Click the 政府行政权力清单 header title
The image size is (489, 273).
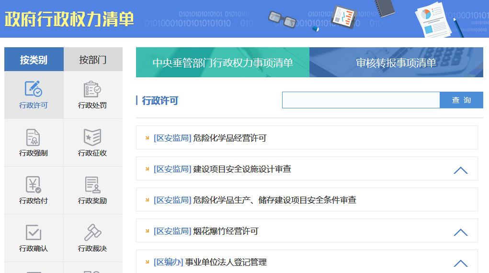tap(69, 19)
